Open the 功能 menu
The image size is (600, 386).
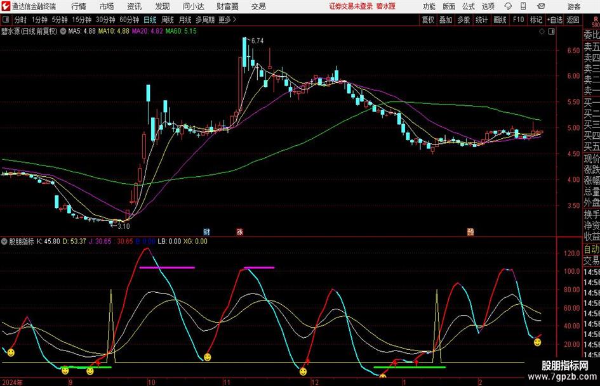tap(429, 6)
